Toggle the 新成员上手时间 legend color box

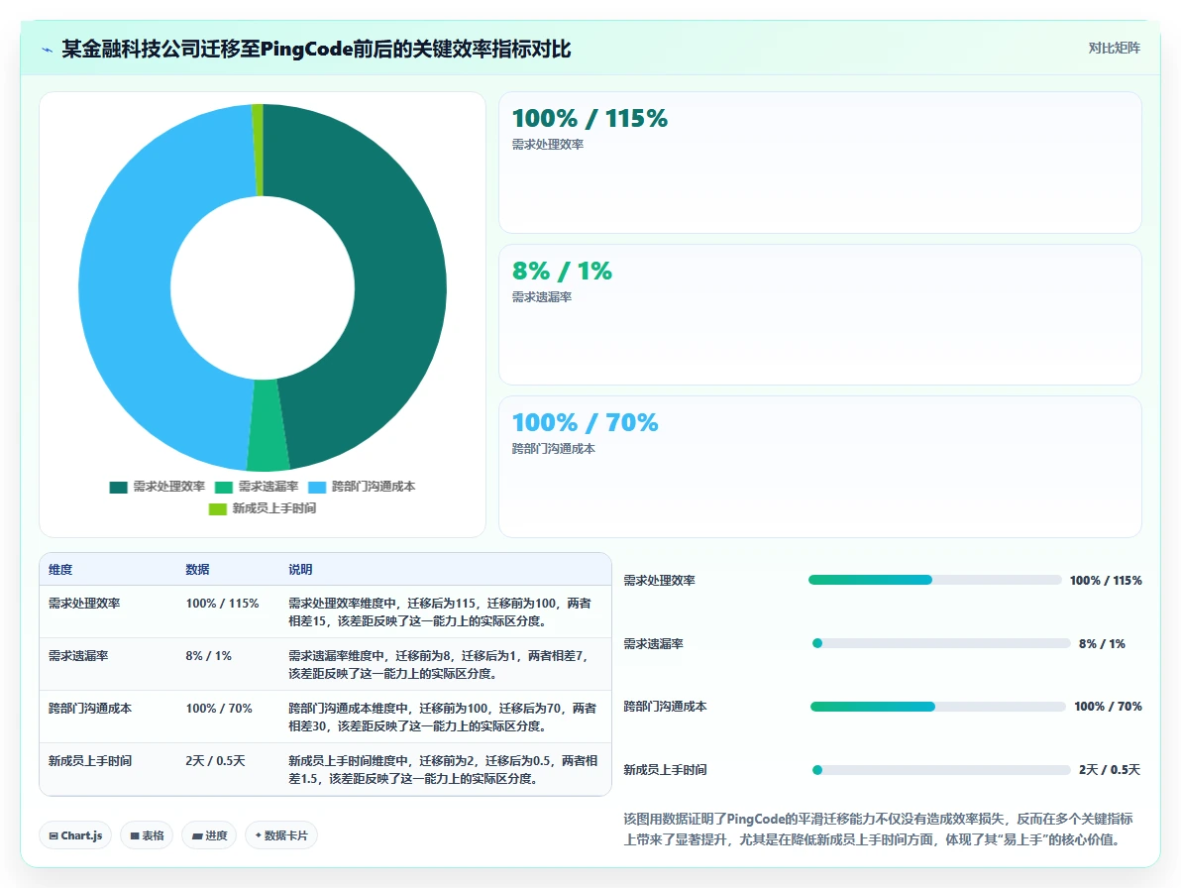pyautogui.click(x=218, y=509)
